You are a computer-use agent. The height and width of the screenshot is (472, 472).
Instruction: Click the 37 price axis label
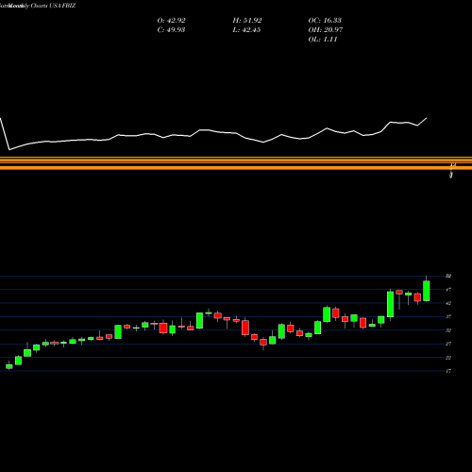point(448,317)
